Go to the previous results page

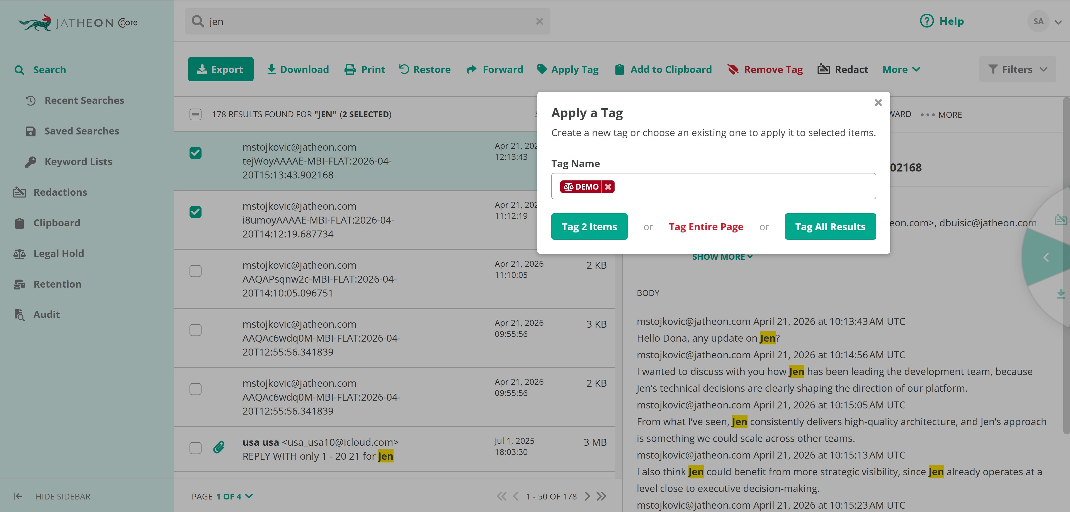click(516, 496)
